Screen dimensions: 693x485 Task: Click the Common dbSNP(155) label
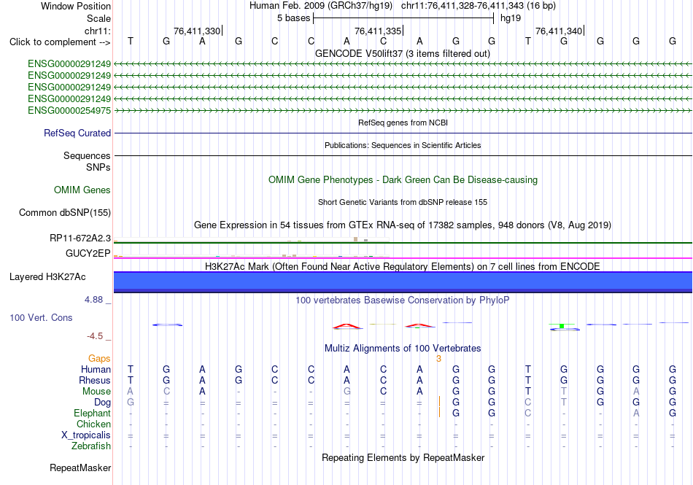tap(65, 212)
